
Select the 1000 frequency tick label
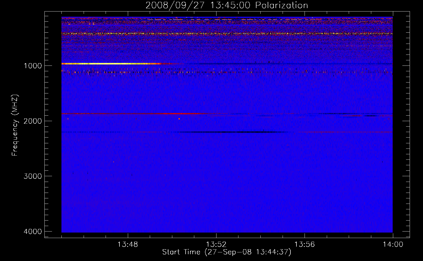click(33, 66)
